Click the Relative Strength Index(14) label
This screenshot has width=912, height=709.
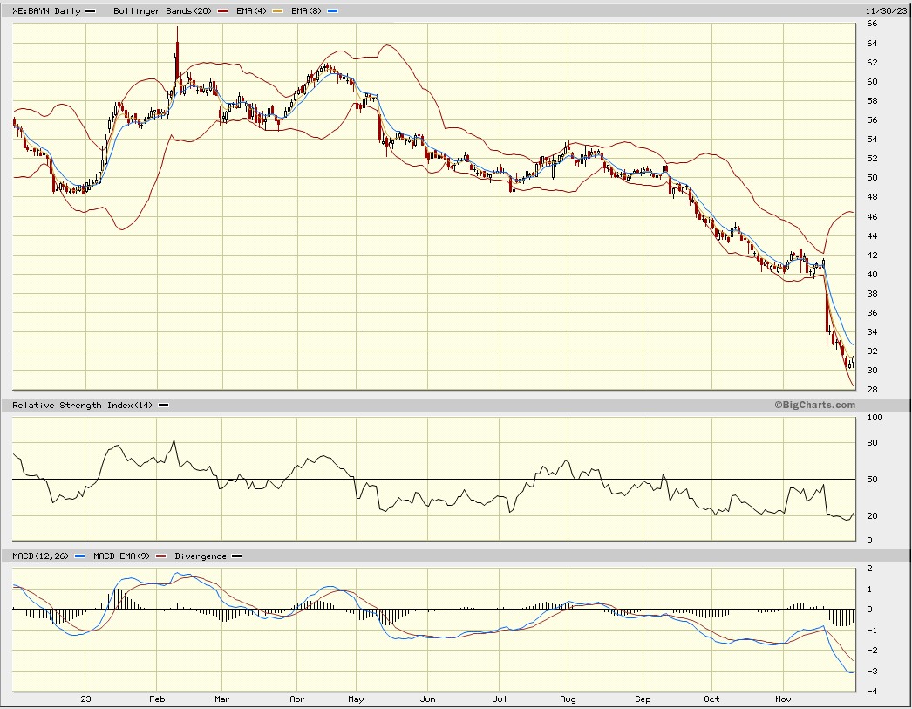(82, 406)
